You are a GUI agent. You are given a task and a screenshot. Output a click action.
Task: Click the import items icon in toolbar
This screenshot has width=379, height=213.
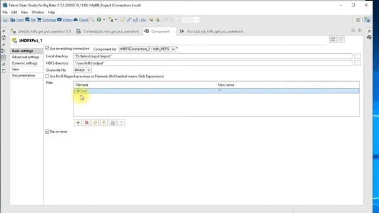coord(143,20)
